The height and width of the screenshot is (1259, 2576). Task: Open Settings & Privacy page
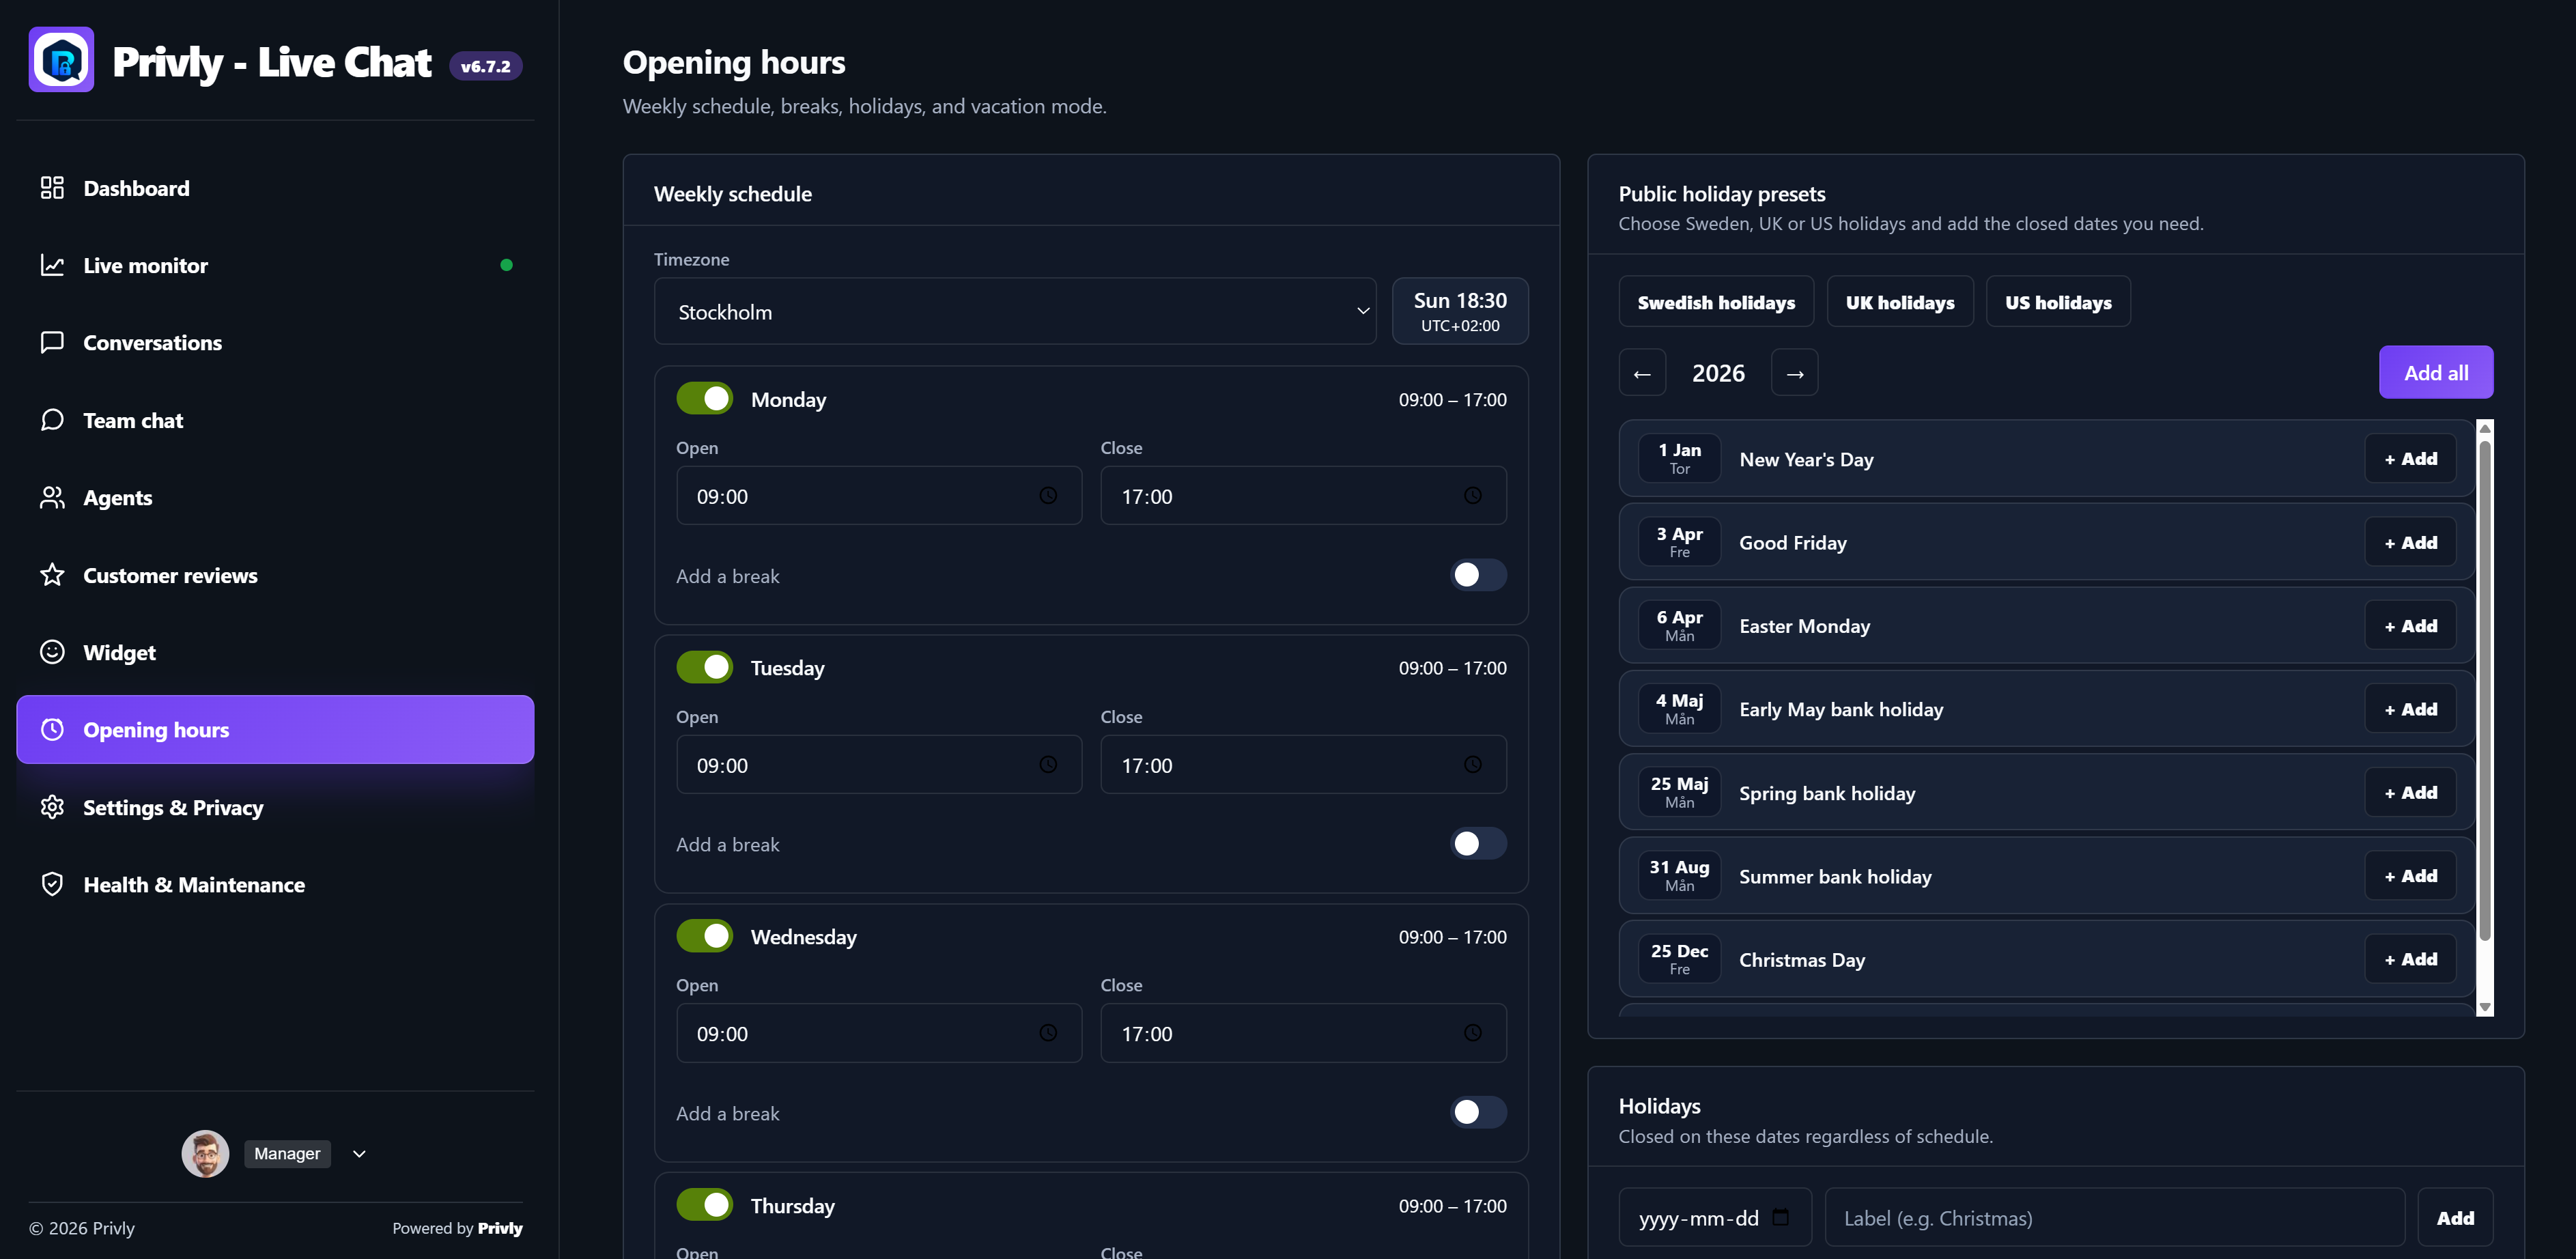click(275, 807)
